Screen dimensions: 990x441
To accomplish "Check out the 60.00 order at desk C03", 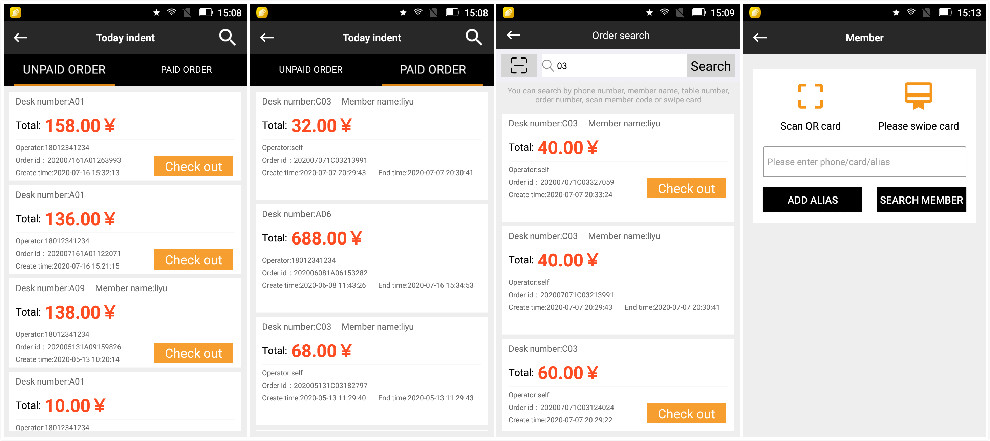I will point(686,413).
